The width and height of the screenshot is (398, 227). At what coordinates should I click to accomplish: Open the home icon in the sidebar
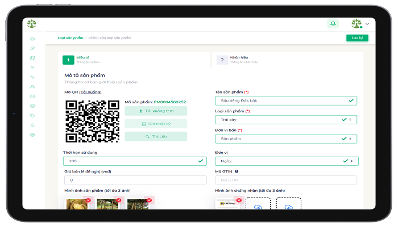click(x=32, y=39)
